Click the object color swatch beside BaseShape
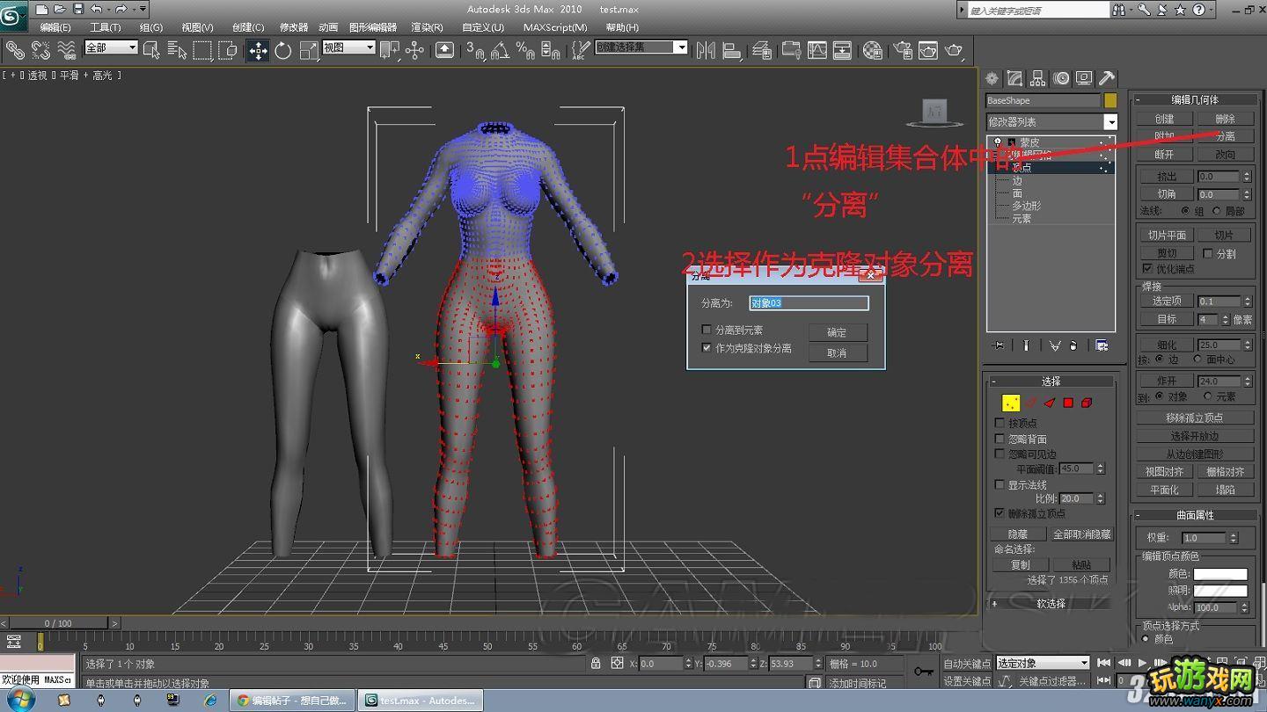This screenshot has width=1267, height=712. 1110,101
